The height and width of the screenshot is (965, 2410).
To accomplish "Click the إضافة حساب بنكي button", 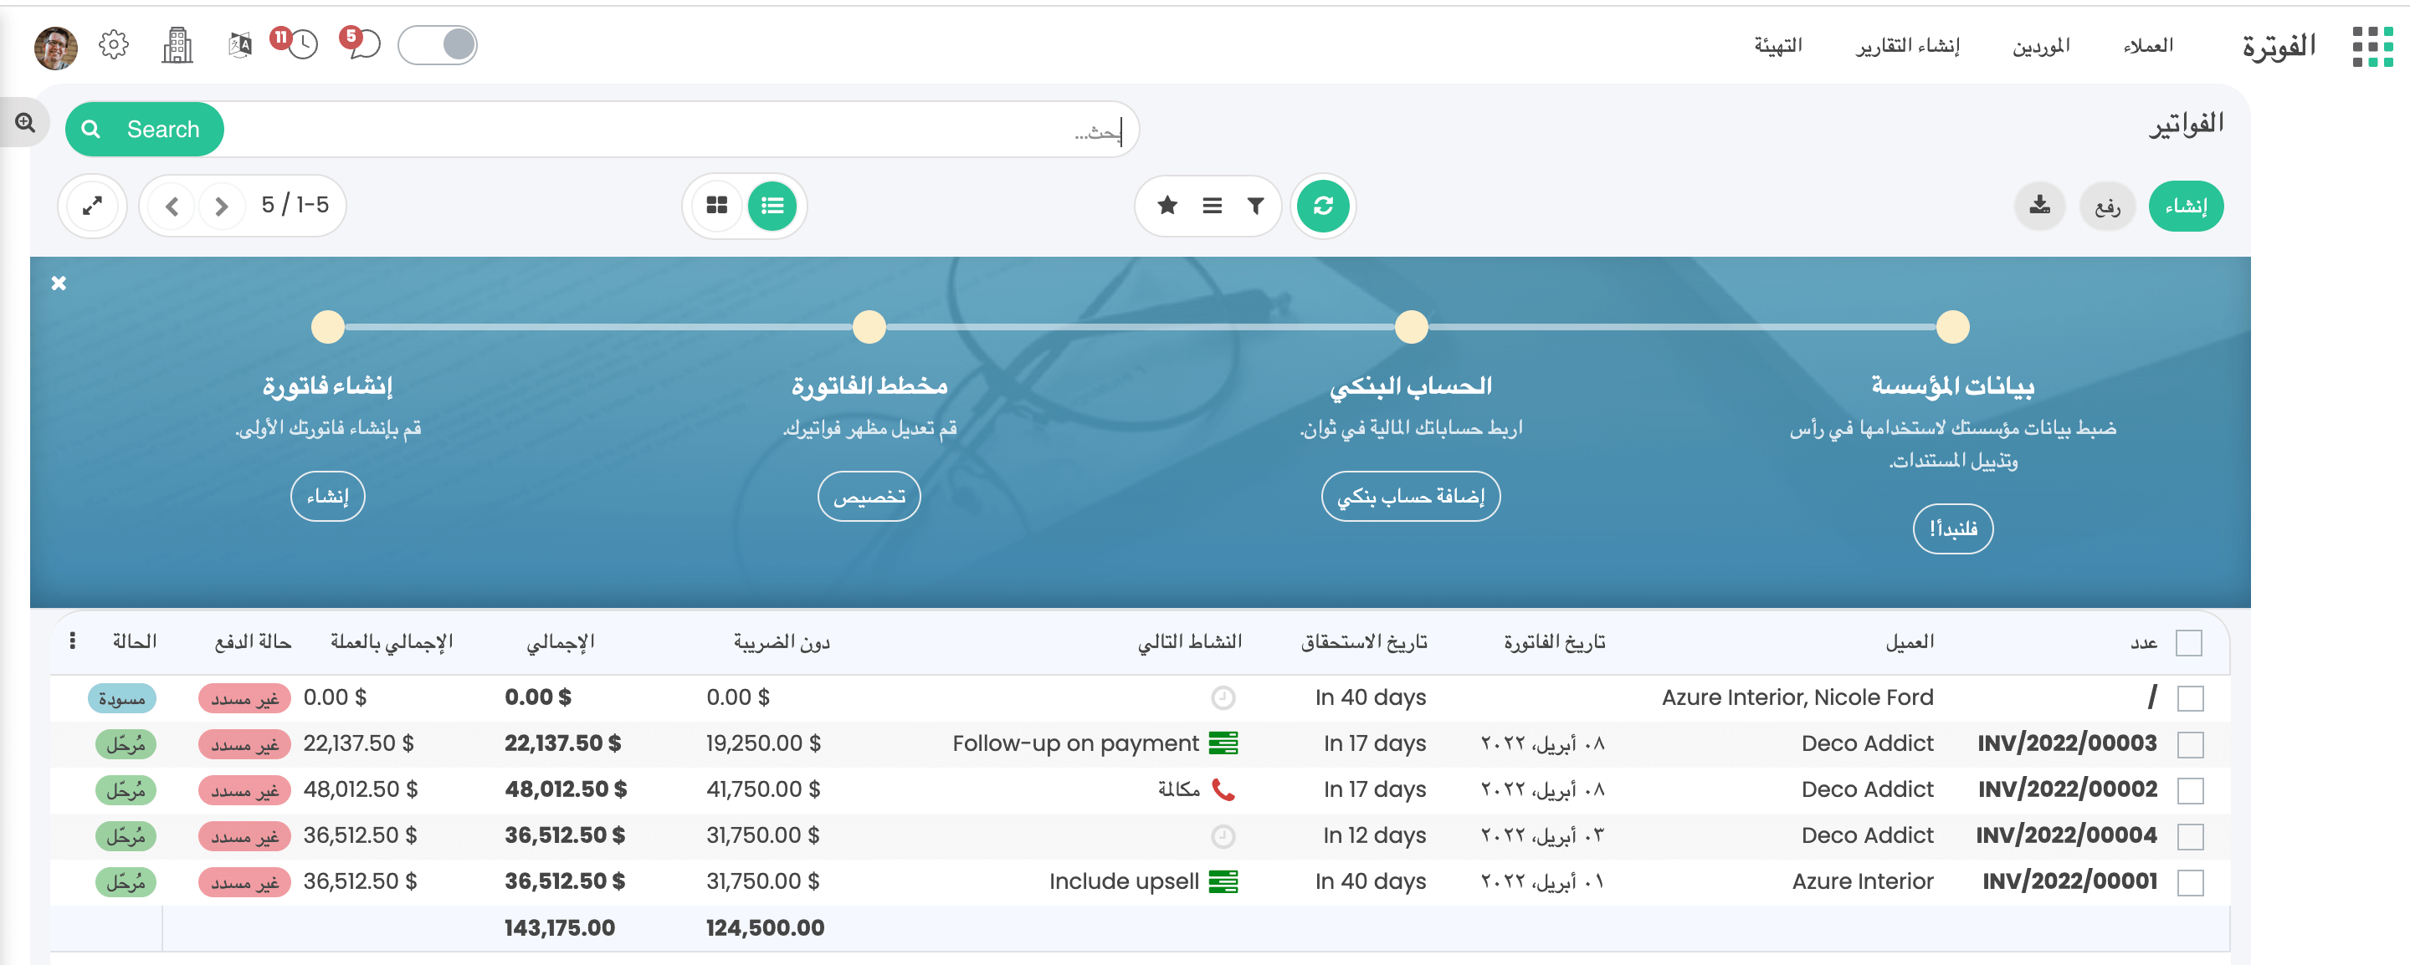I will click(1410, 497).
